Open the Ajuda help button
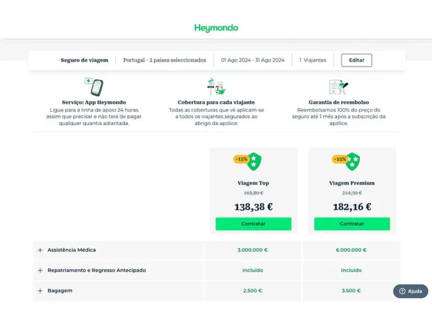Image resolution: width=432 pixels, height=324 pixels. (411, 291)
